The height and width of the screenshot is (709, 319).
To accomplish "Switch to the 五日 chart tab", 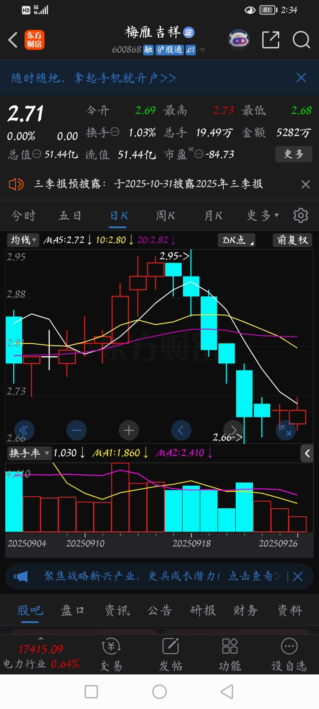I will [70, 216].
